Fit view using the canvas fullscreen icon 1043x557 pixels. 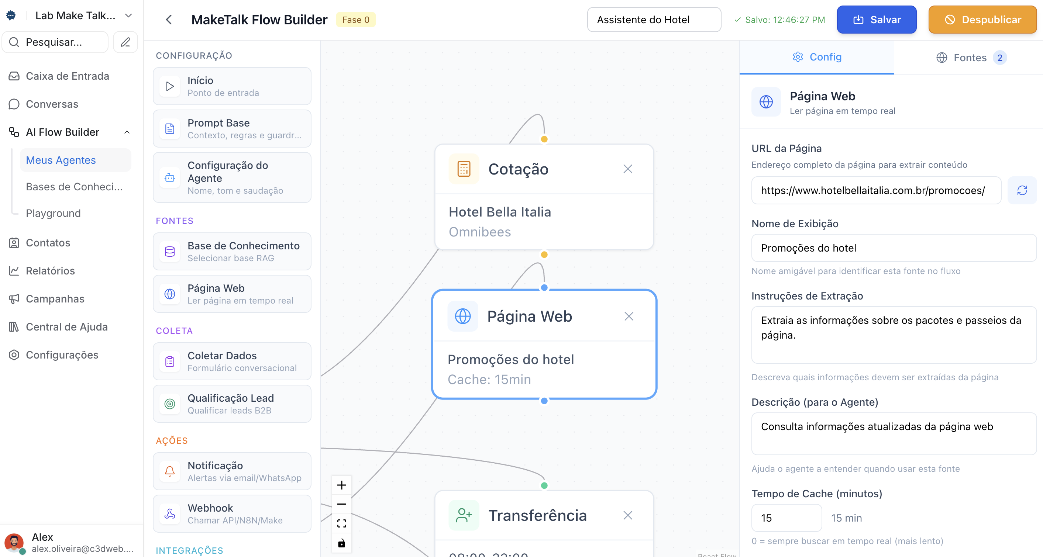coord(341,523)
